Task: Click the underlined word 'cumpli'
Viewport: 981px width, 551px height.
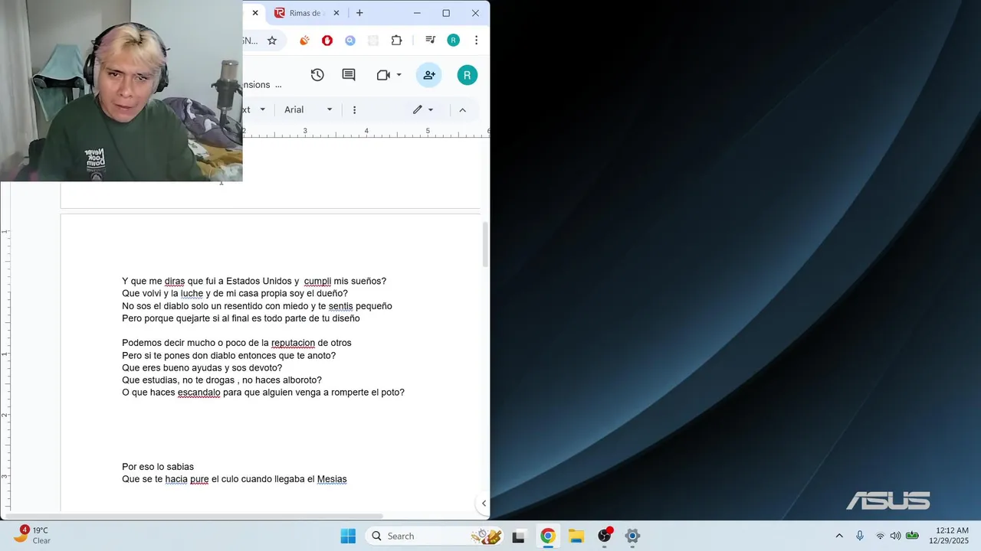Action: [x=317, y=281]
